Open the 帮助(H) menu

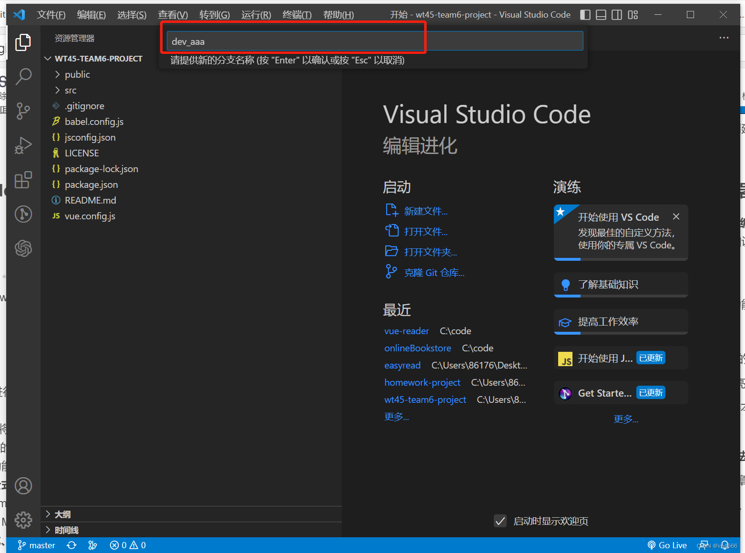(338, 15)
